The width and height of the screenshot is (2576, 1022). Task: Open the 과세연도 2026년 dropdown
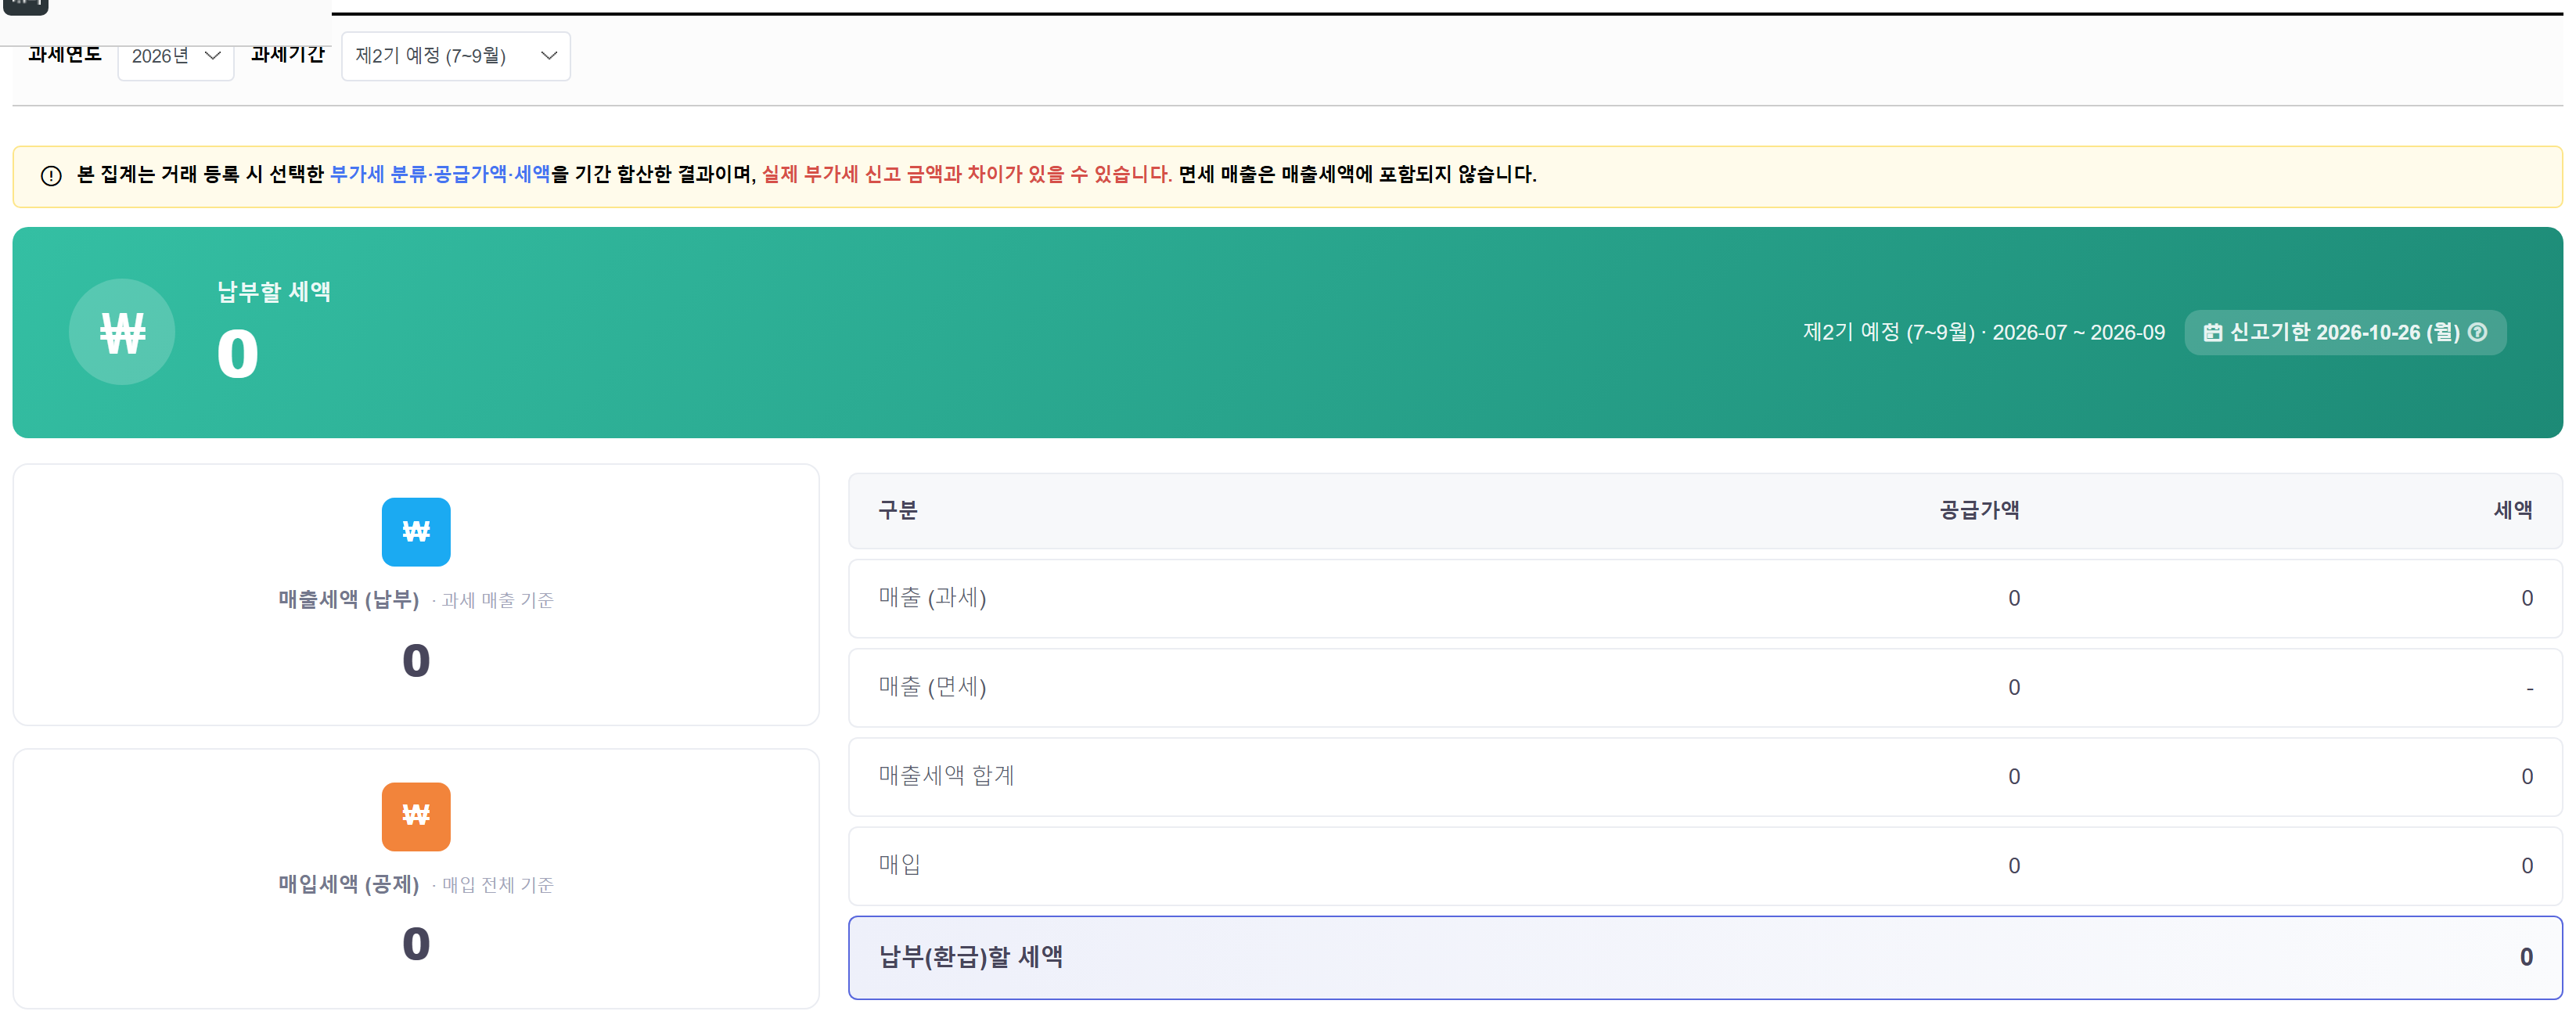pos(175,56)
